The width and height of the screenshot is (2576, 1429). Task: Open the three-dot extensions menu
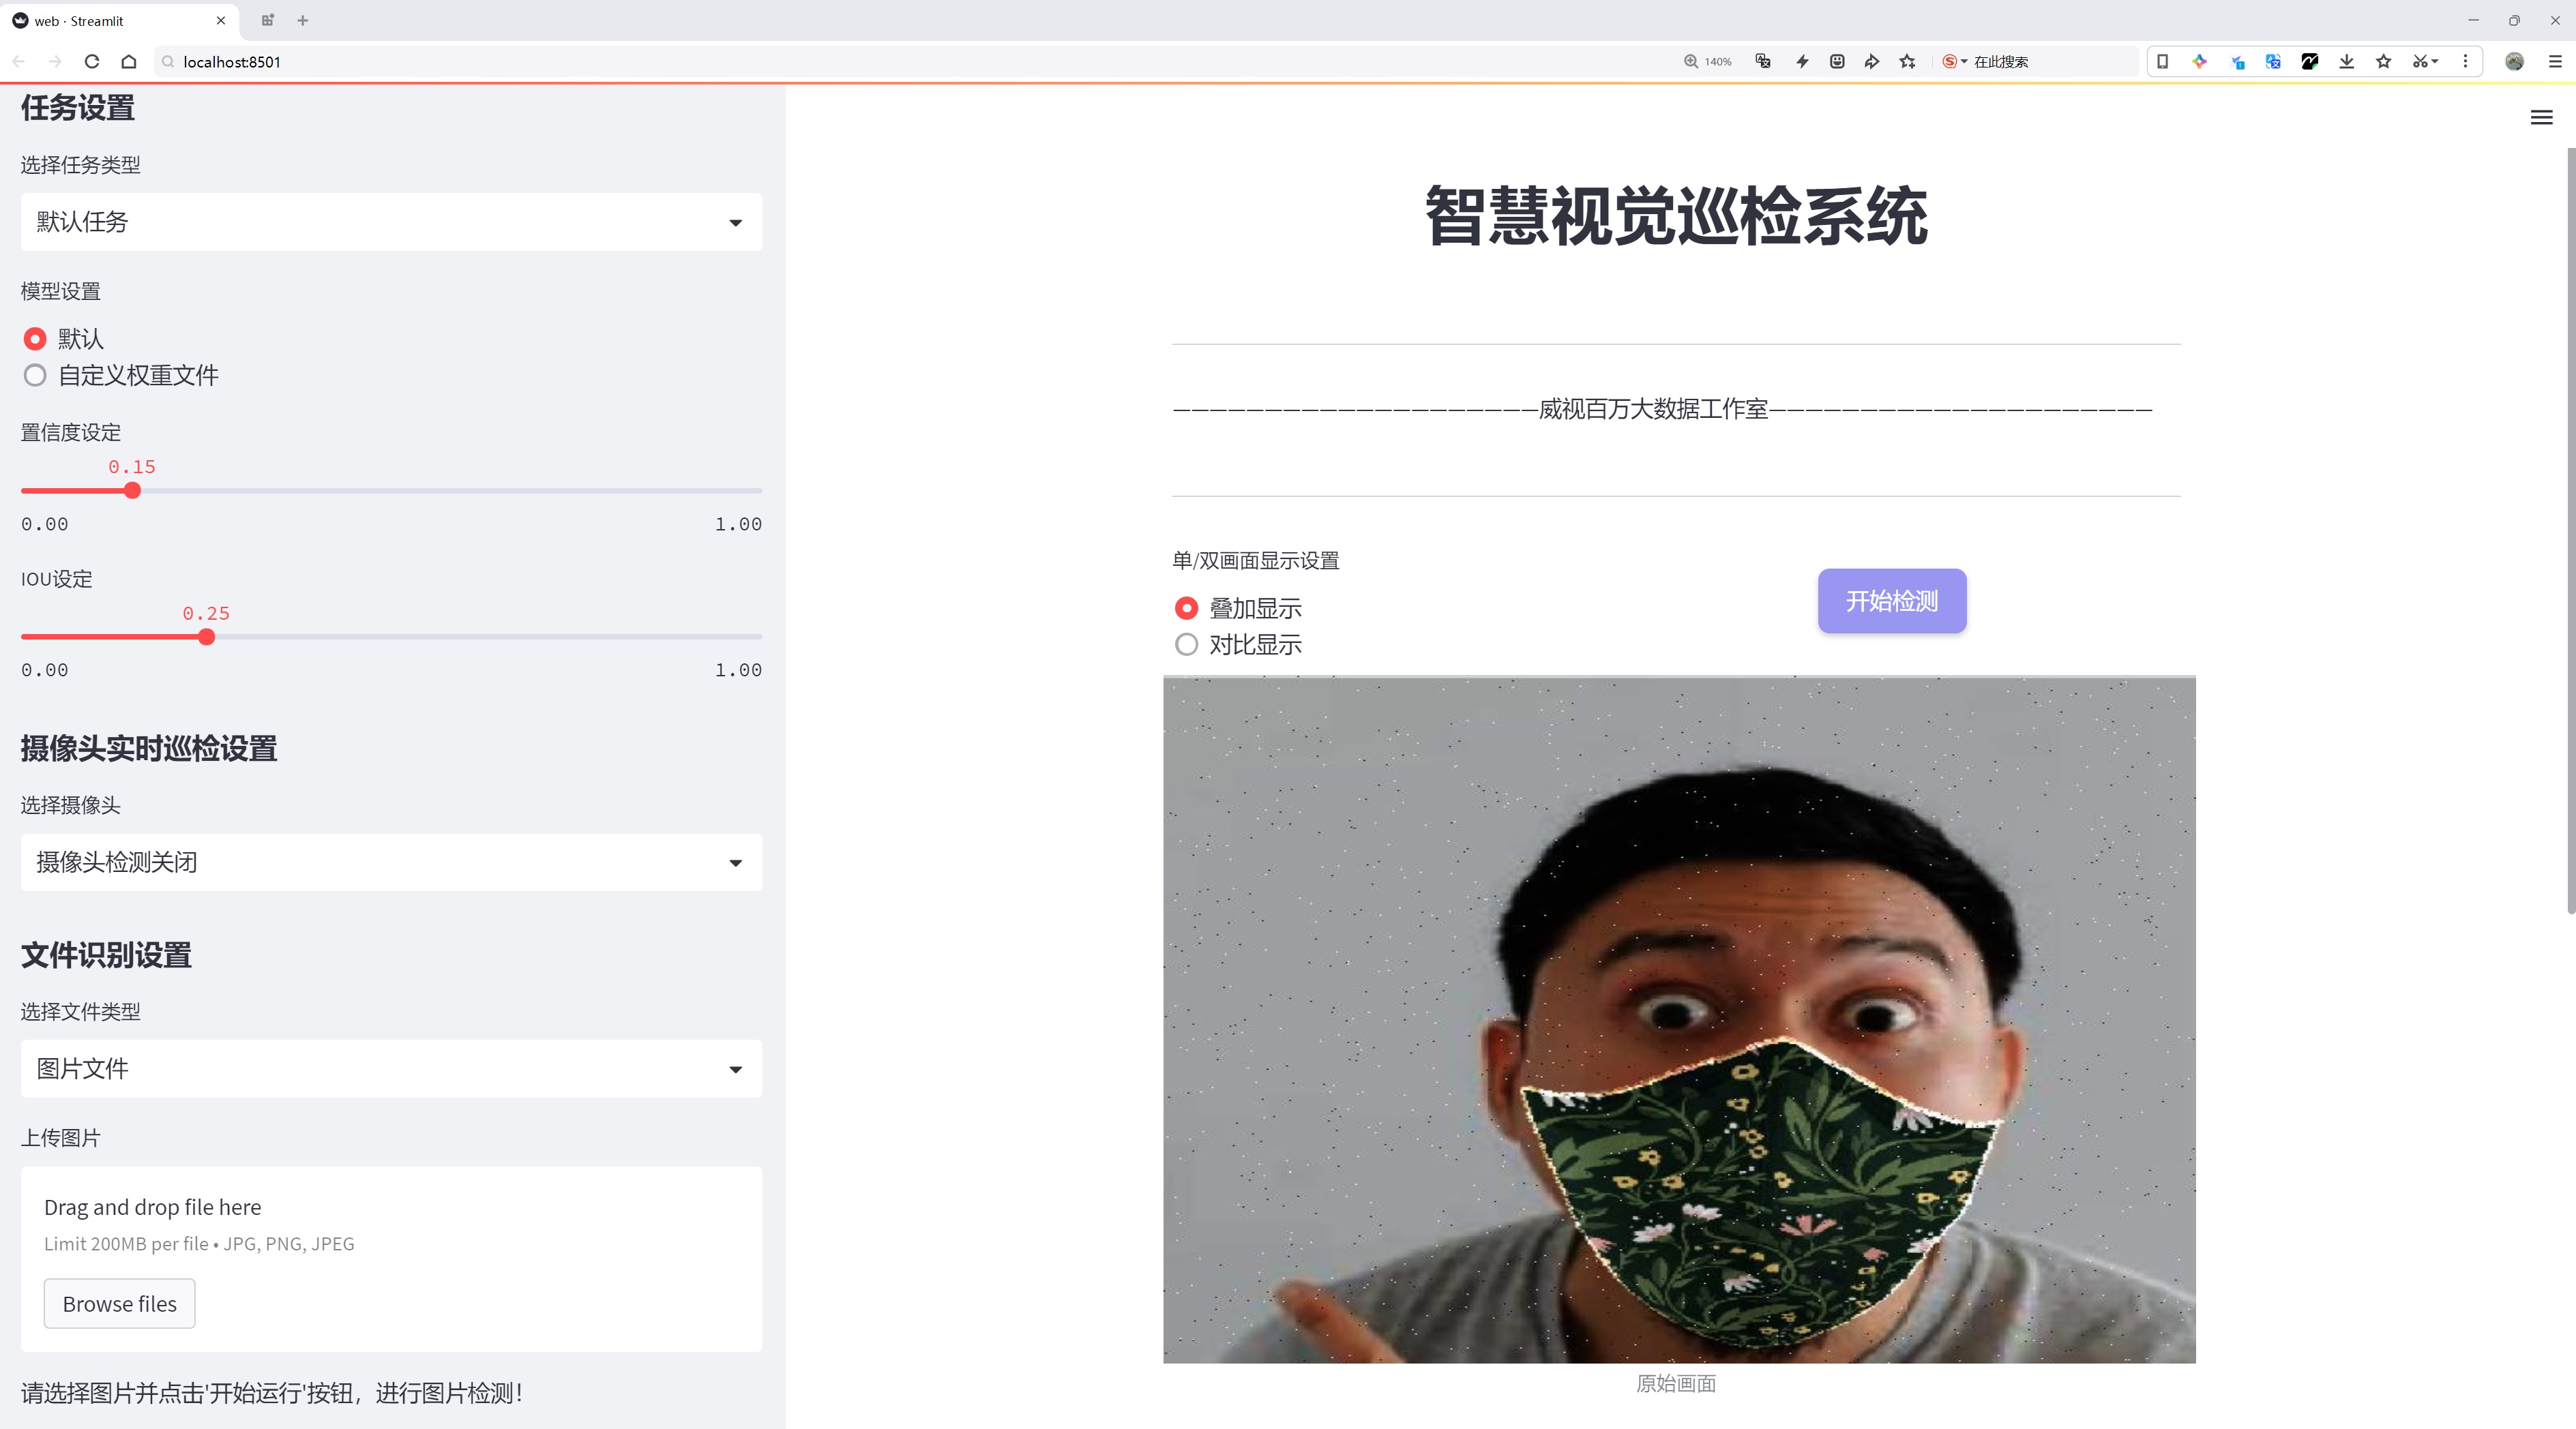point(2465,62)
